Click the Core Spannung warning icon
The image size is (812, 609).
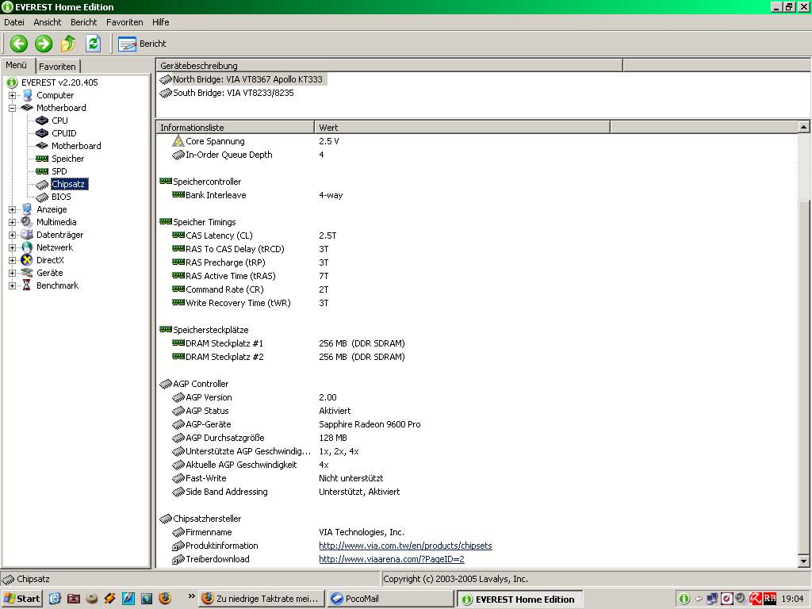[178, 141]
